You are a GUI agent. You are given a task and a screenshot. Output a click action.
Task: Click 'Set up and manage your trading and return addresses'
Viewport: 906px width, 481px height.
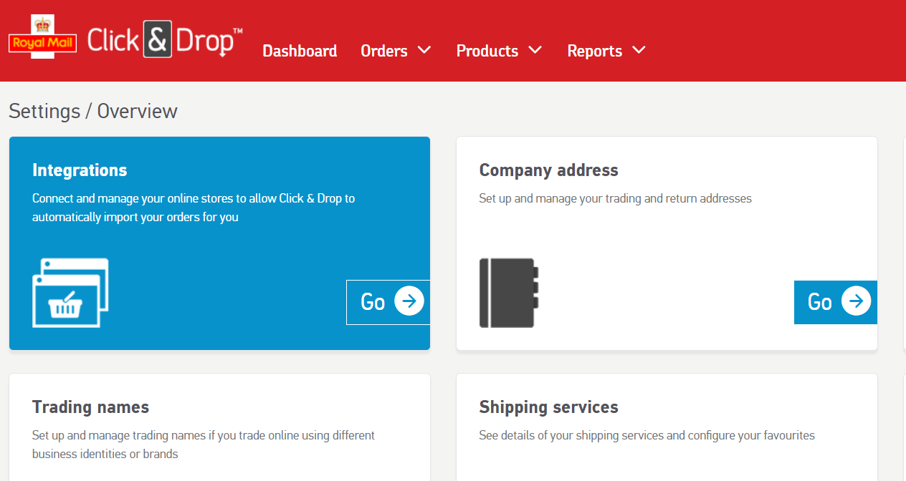pos(615,198)
